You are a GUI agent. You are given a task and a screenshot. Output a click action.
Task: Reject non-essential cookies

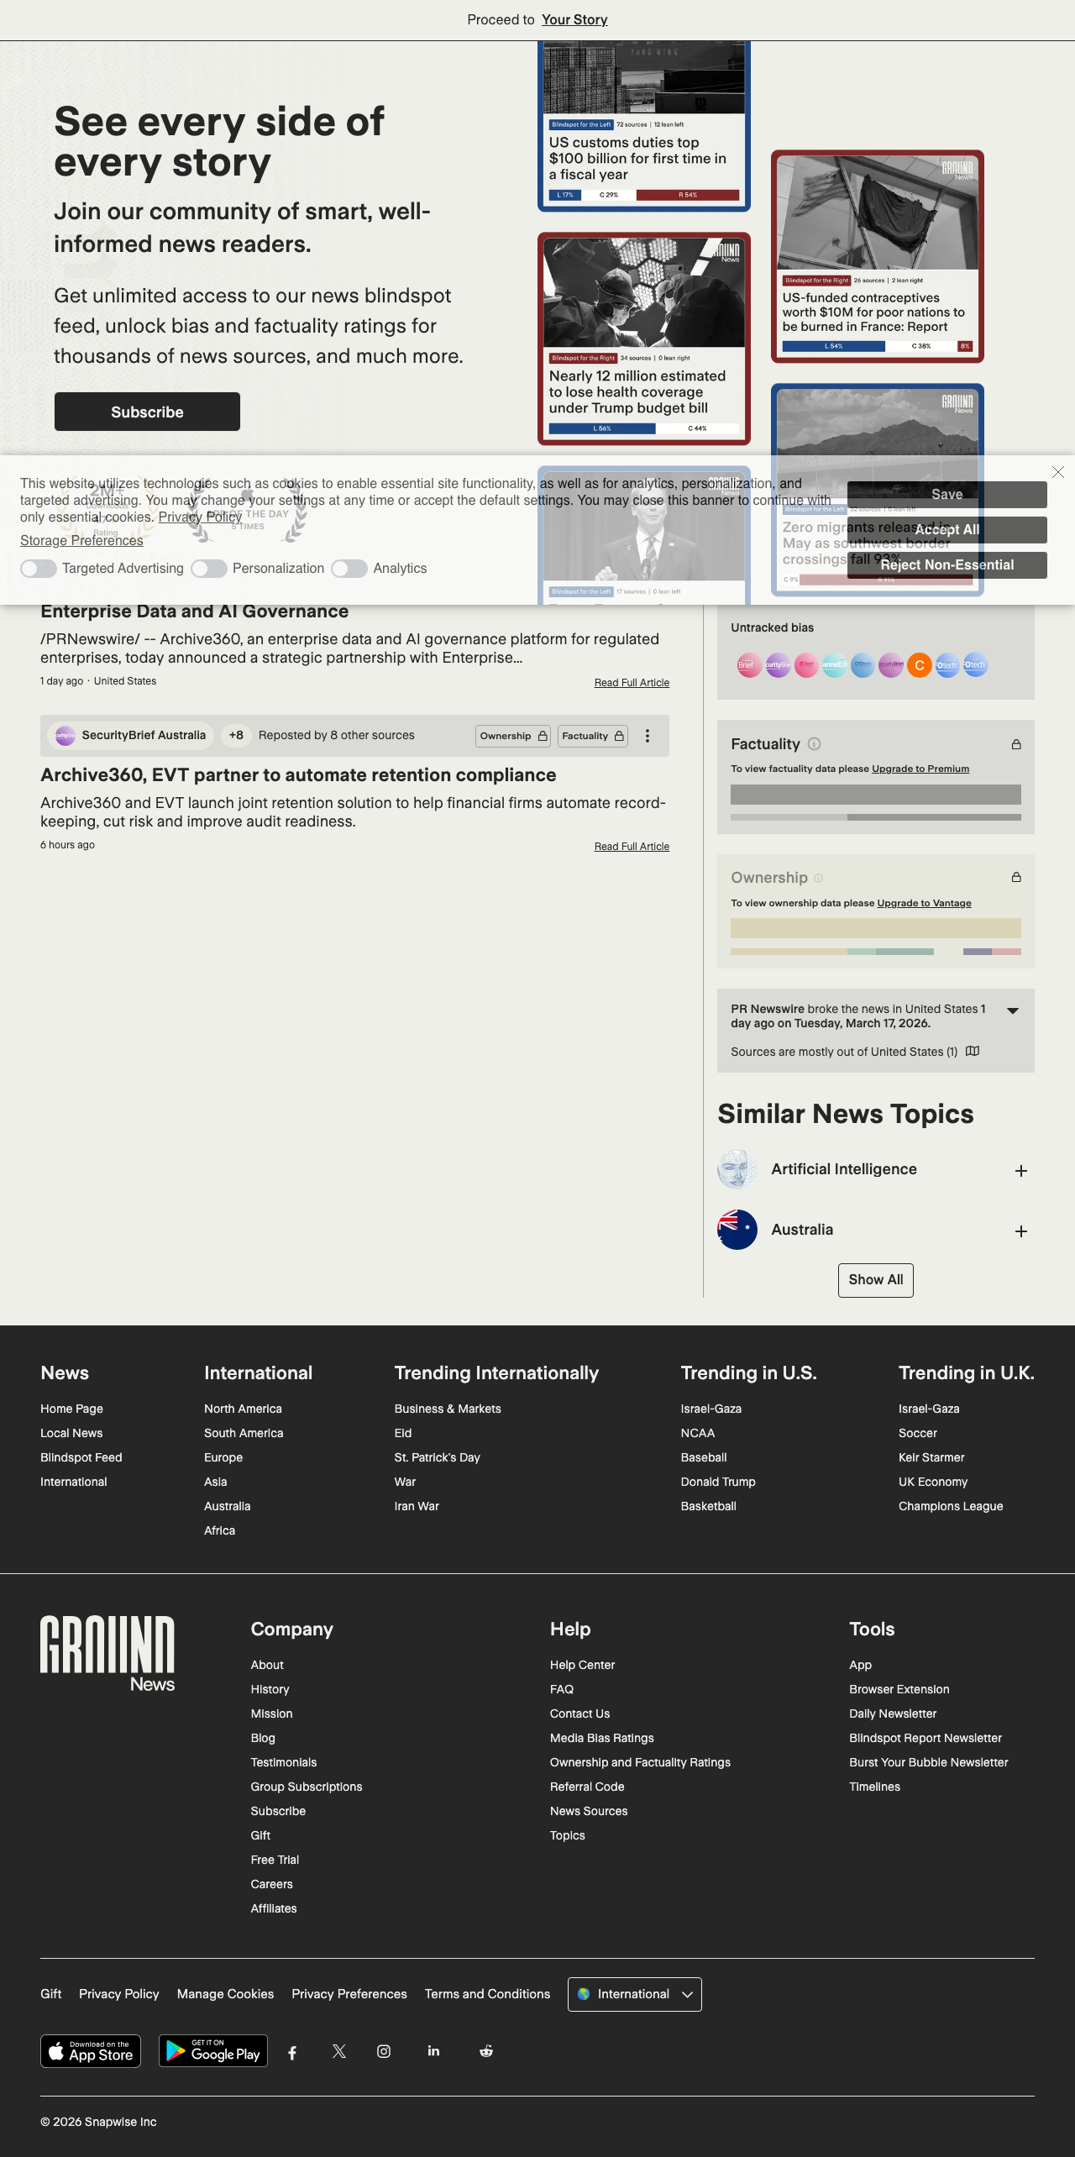(x=947, y=565)
